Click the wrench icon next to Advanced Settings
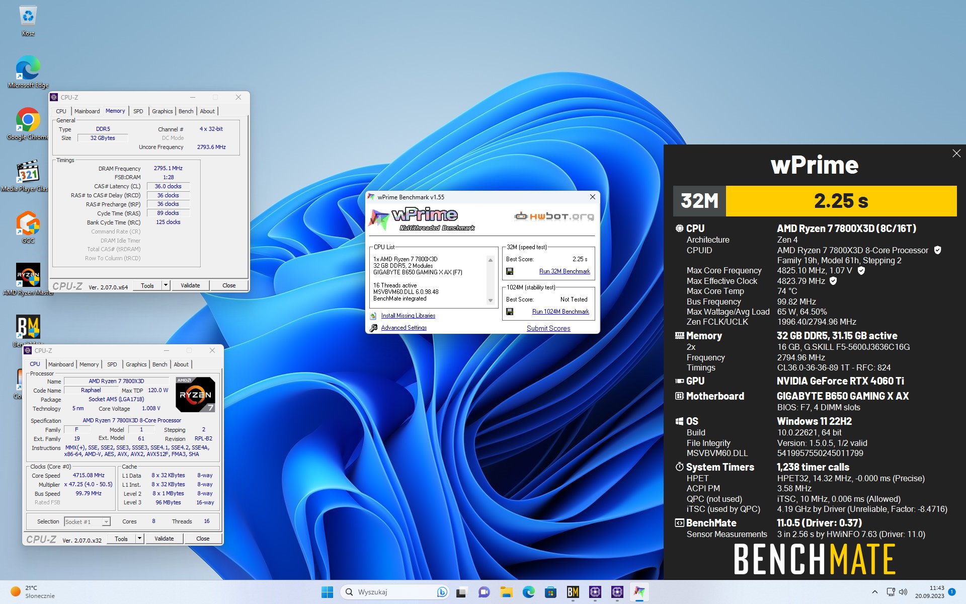Viewport: 966px width, 604px height. pyautogui.click(x=373, y=328)
